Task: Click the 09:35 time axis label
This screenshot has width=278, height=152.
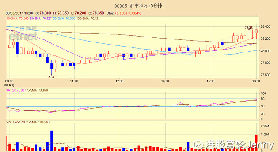Action: pos(9,81)
